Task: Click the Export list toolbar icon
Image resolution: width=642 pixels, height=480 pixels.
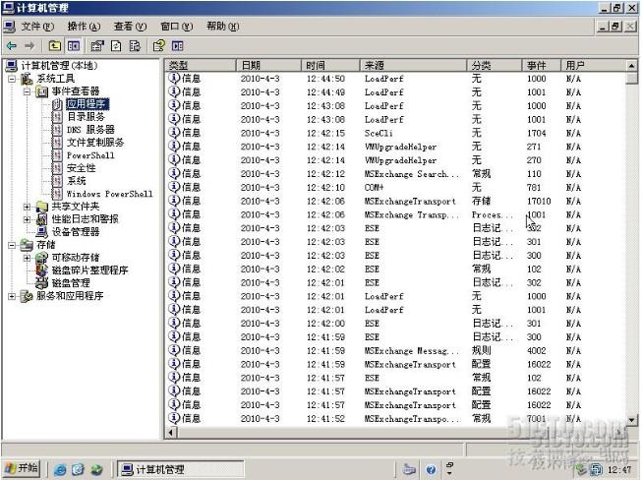Action: click(x=135, y=46)
